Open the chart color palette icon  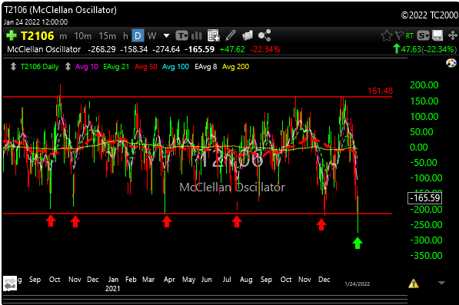point(451,63)
